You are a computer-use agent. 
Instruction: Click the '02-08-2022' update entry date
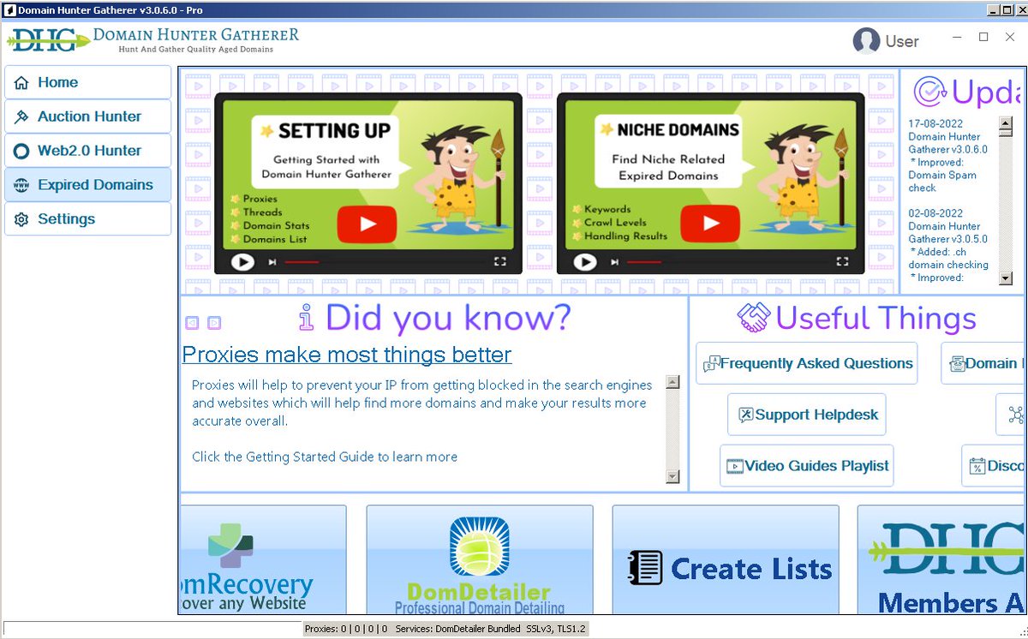point(935,213)
